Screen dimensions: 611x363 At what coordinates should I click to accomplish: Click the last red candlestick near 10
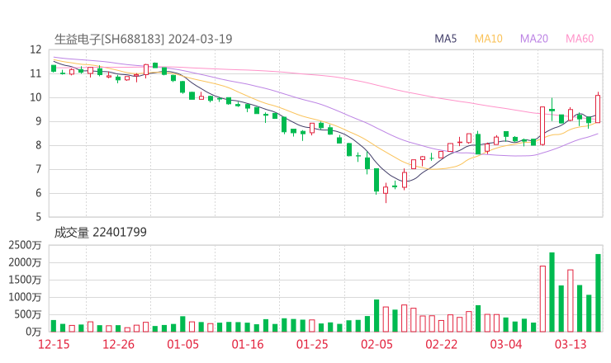[598, 109]
